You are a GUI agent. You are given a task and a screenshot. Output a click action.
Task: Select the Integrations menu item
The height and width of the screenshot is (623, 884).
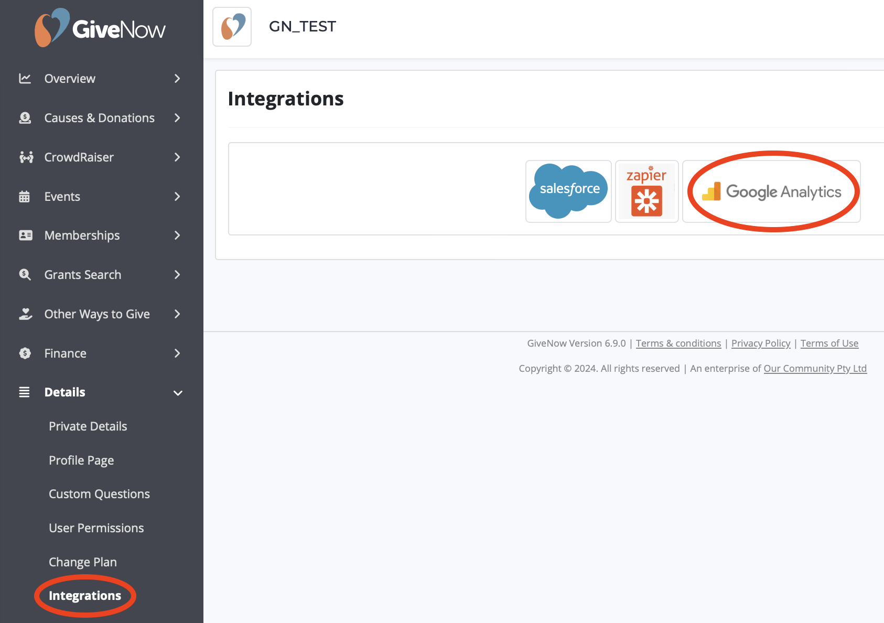coord(84,595)
